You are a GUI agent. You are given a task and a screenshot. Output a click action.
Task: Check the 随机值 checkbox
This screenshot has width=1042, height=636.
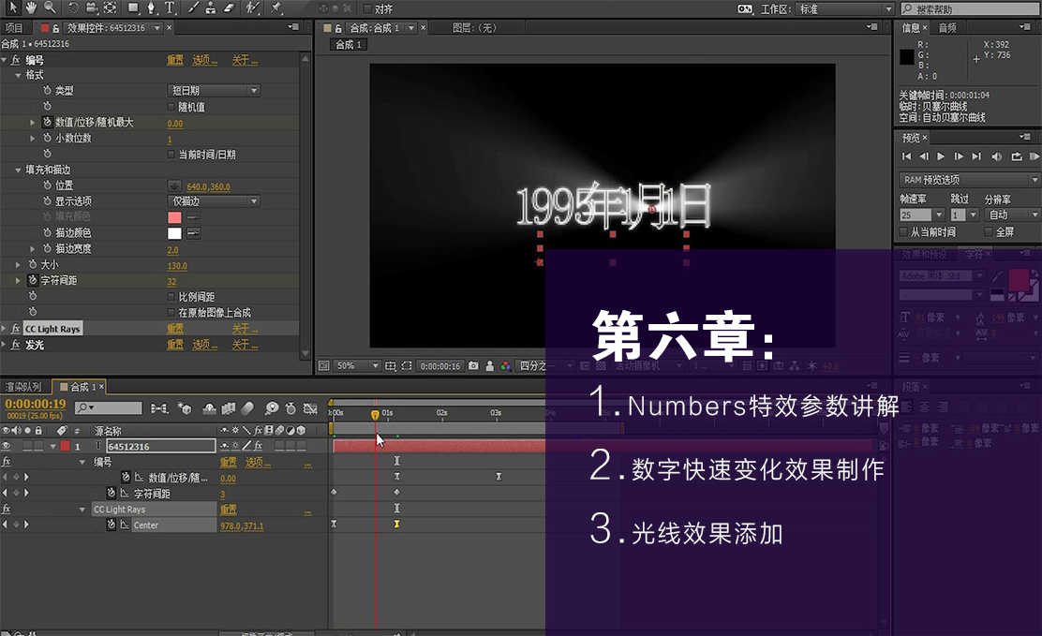[x=171, y=107]
